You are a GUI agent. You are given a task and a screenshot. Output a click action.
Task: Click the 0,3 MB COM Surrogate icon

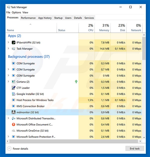click(13, 63)
